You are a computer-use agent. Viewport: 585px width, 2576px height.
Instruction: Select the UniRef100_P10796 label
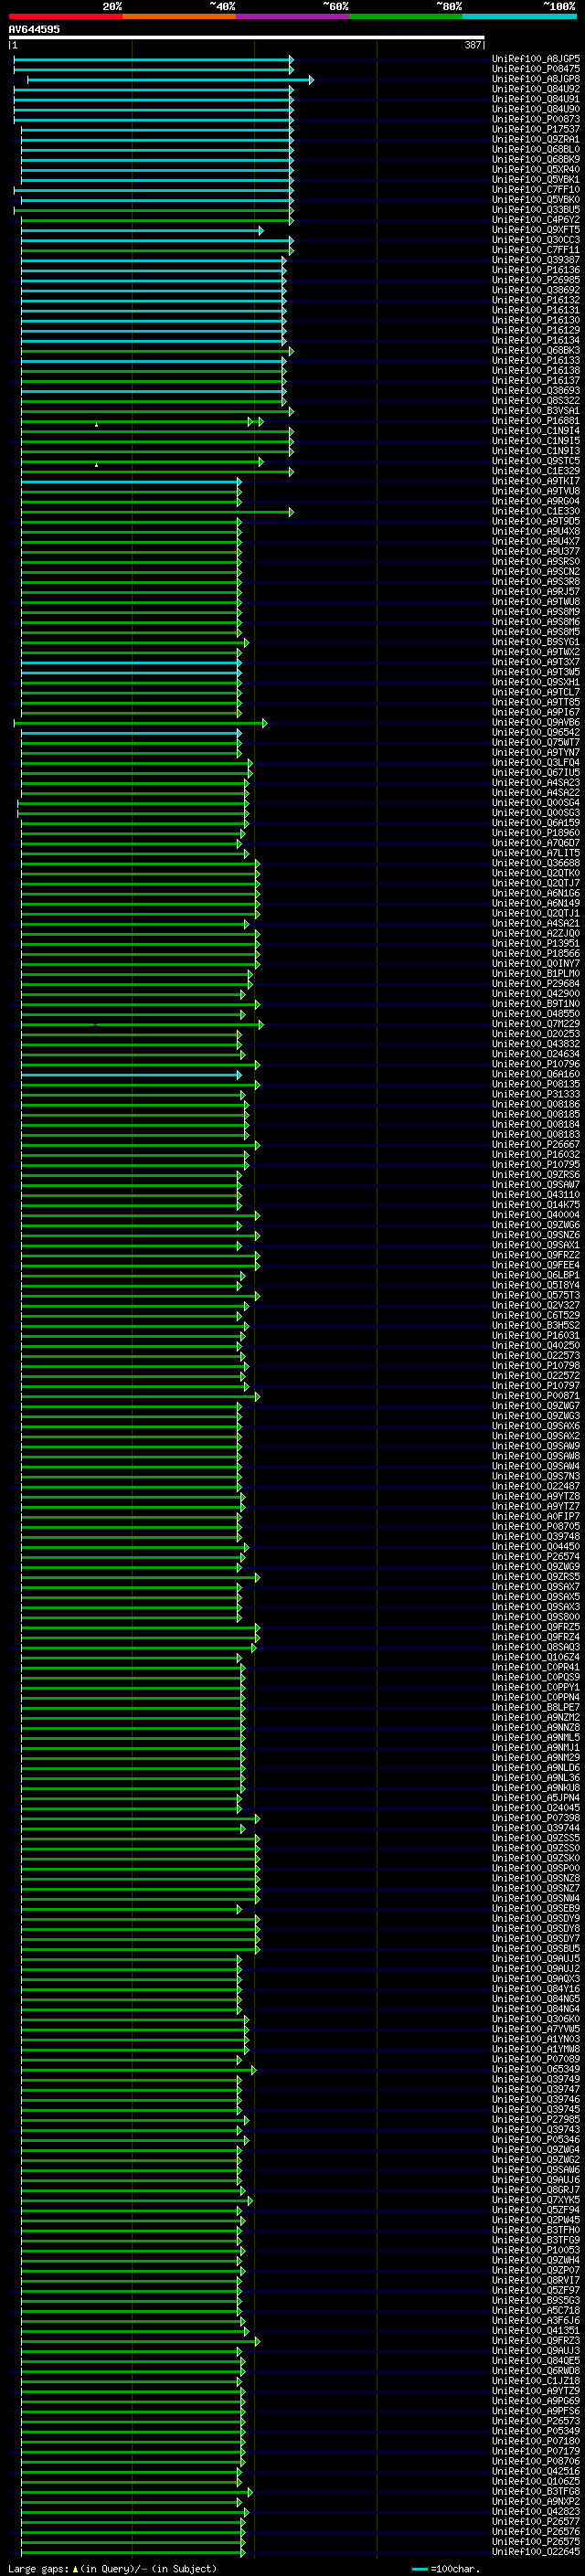[536, 1064]
